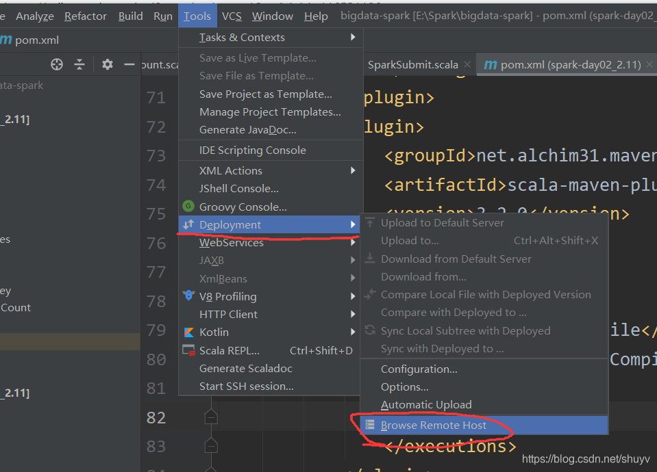Viewport: 657px width, 472px height.
Task: Choose Generate JavaDoc
Action: [270, 130]
